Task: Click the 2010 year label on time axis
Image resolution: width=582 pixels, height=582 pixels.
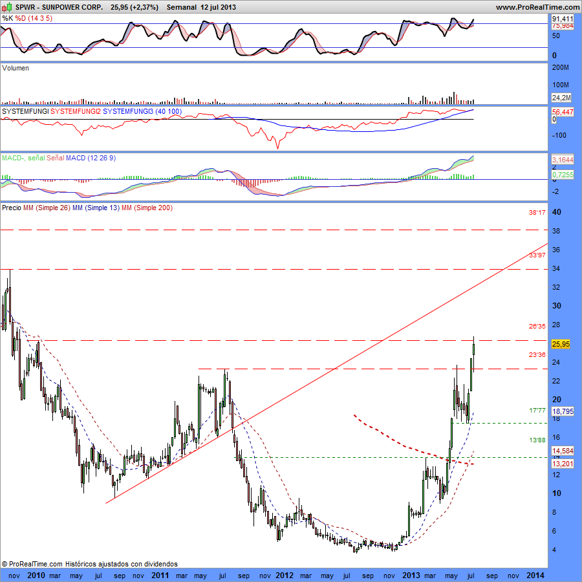Action: pyautogui.click(x=36, y=576)
